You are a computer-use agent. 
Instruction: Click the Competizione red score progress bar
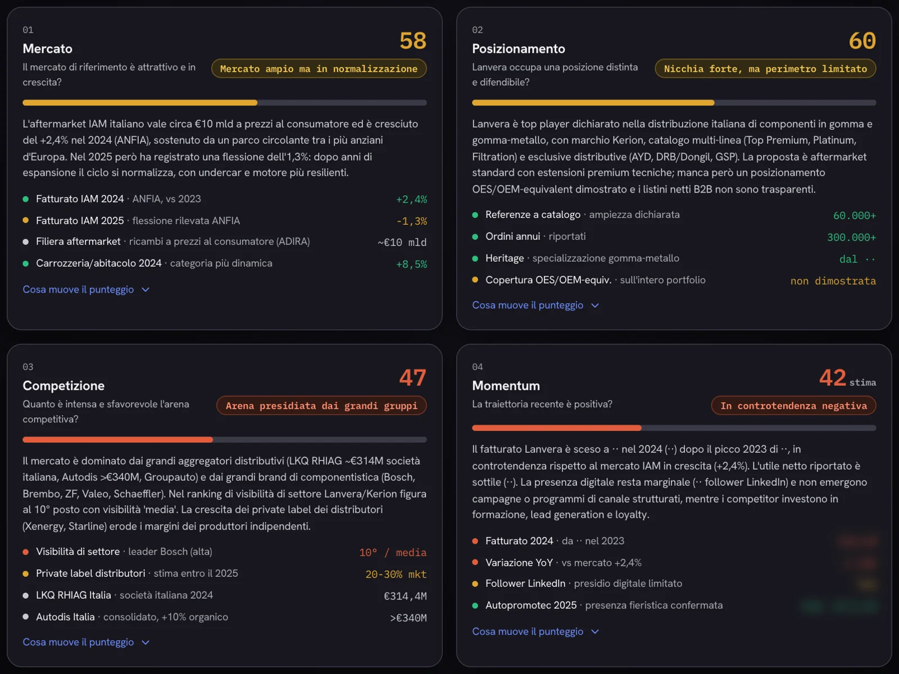coord(225,440)
